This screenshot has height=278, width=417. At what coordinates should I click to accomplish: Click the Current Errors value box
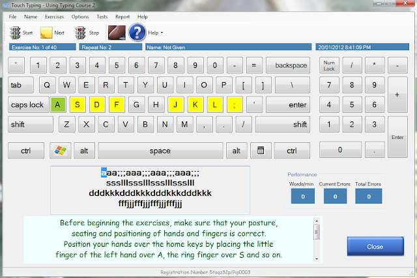pos(335,196)
